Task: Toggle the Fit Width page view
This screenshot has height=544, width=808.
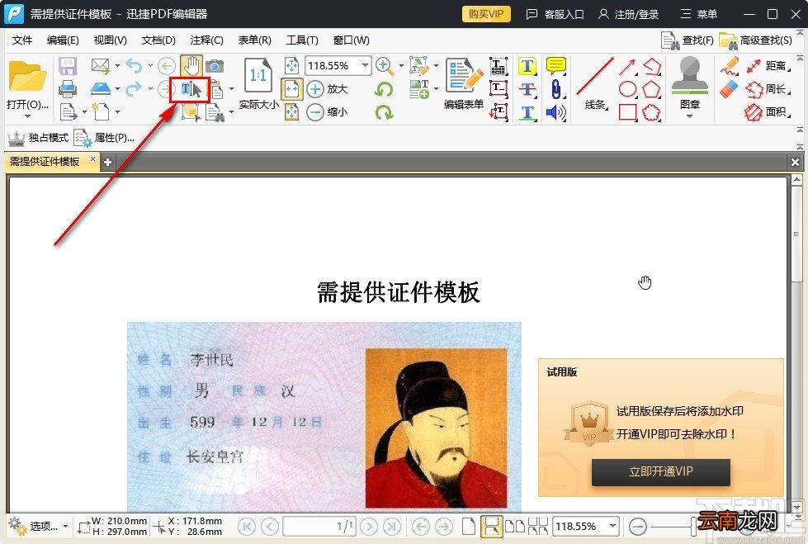Action: click(291, 88)
